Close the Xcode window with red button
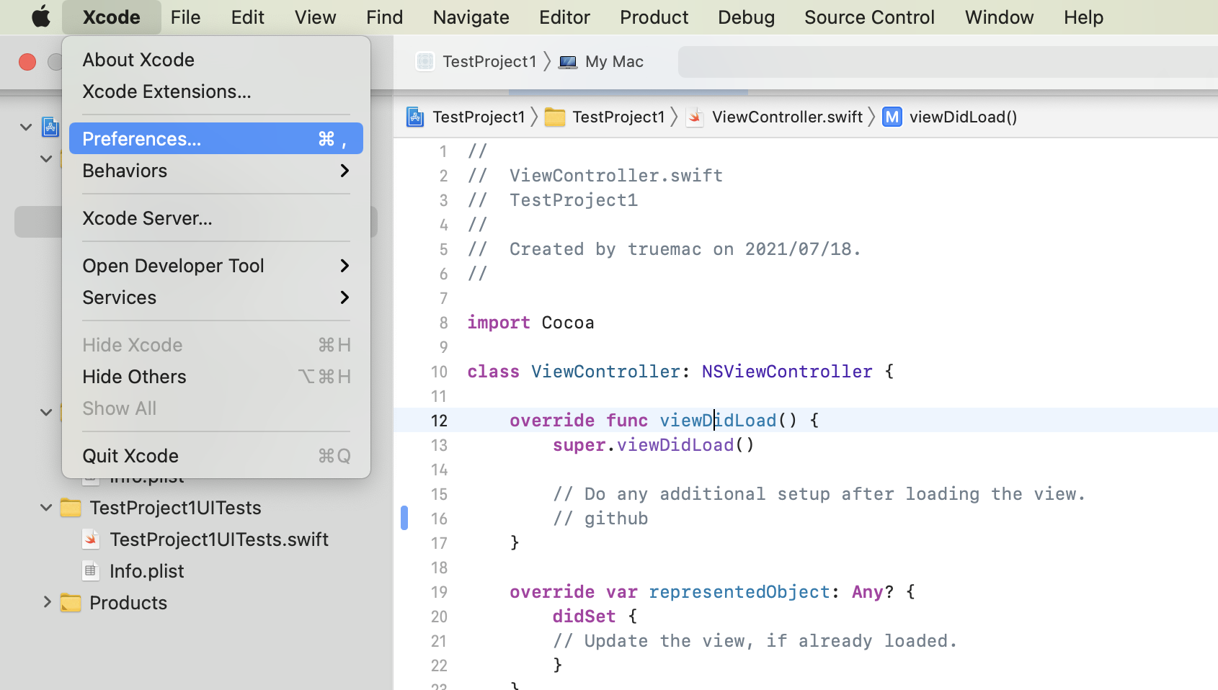1218x690 pixels. click(27, 62)
